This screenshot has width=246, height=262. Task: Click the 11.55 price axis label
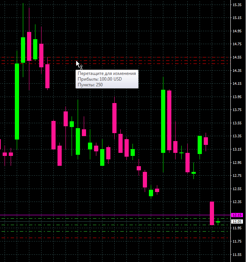click(237, 255)
